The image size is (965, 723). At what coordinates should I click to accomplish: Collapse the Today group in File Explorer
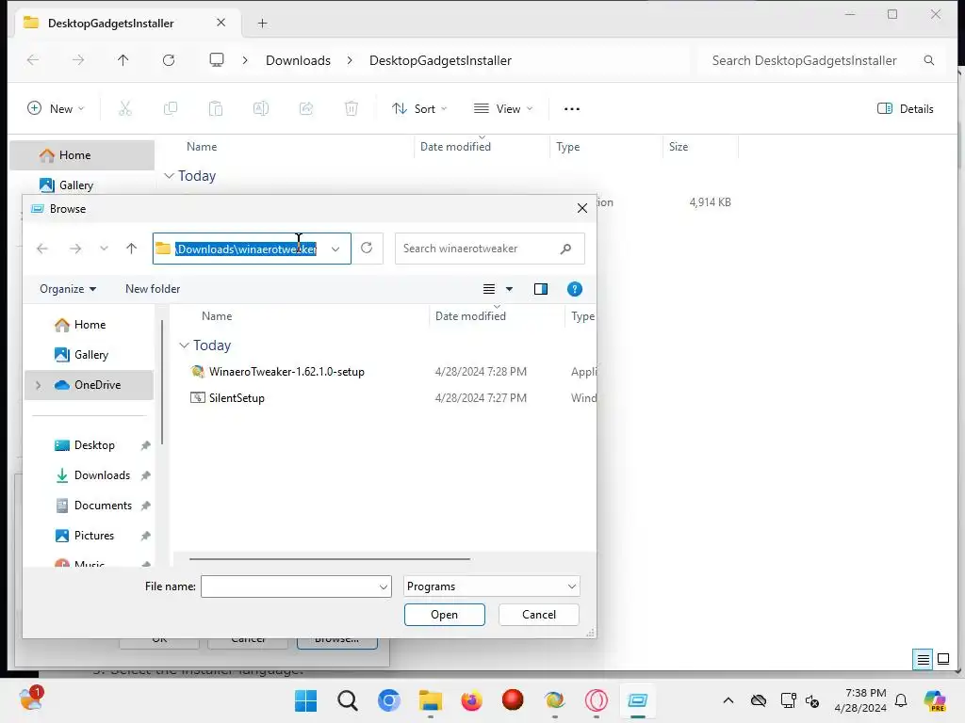pyautogui.click(x=169, y=176)
